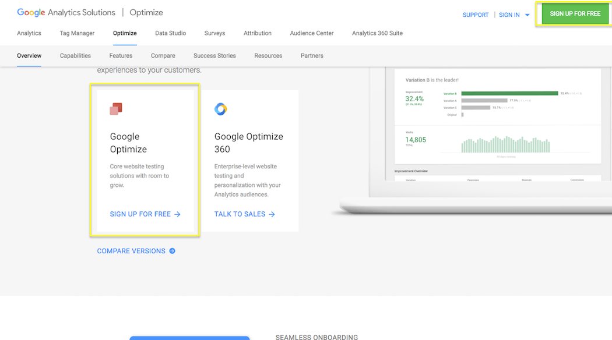Select the Optimize product tab
The height and width of the screenshot is (340, 612).
click(x=125, y=33)
